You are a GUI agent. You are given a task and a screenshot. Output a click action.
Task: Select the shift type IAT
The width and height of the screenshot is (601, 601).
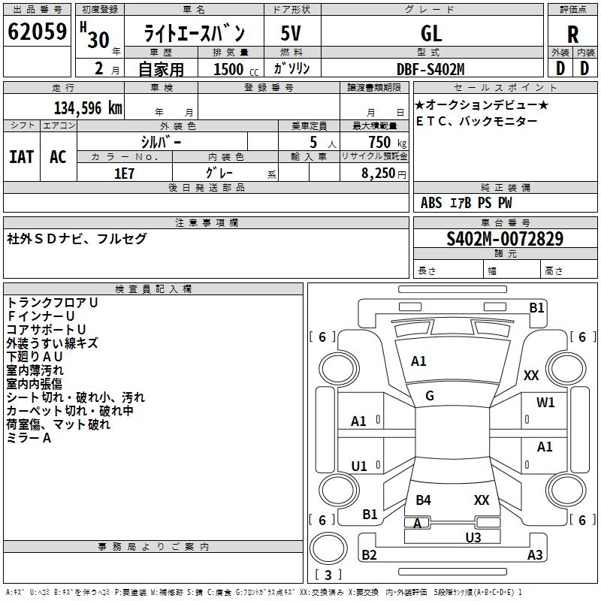click(x=22, y=157)
